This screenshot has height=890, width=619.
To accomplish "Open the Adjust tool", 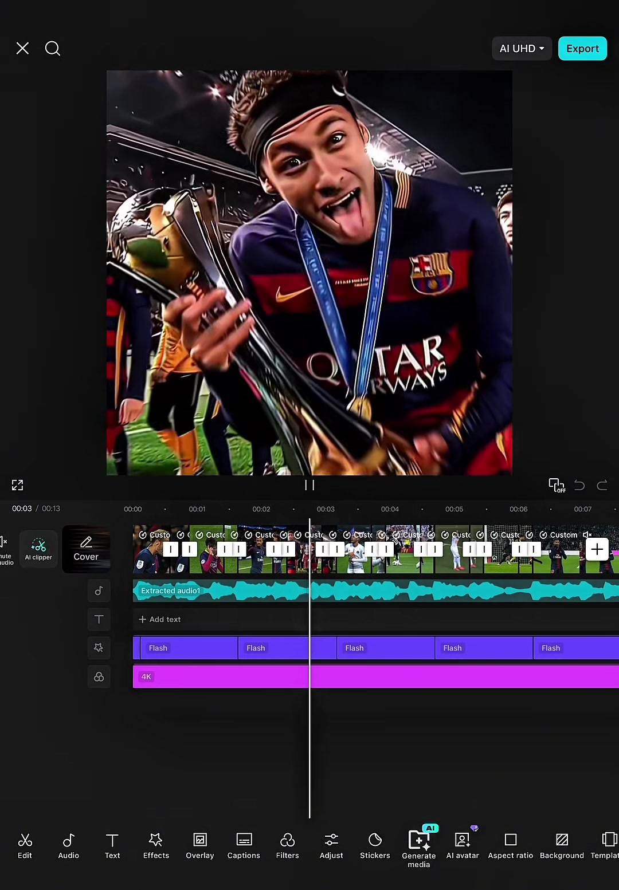I will (x=331, y=846).
